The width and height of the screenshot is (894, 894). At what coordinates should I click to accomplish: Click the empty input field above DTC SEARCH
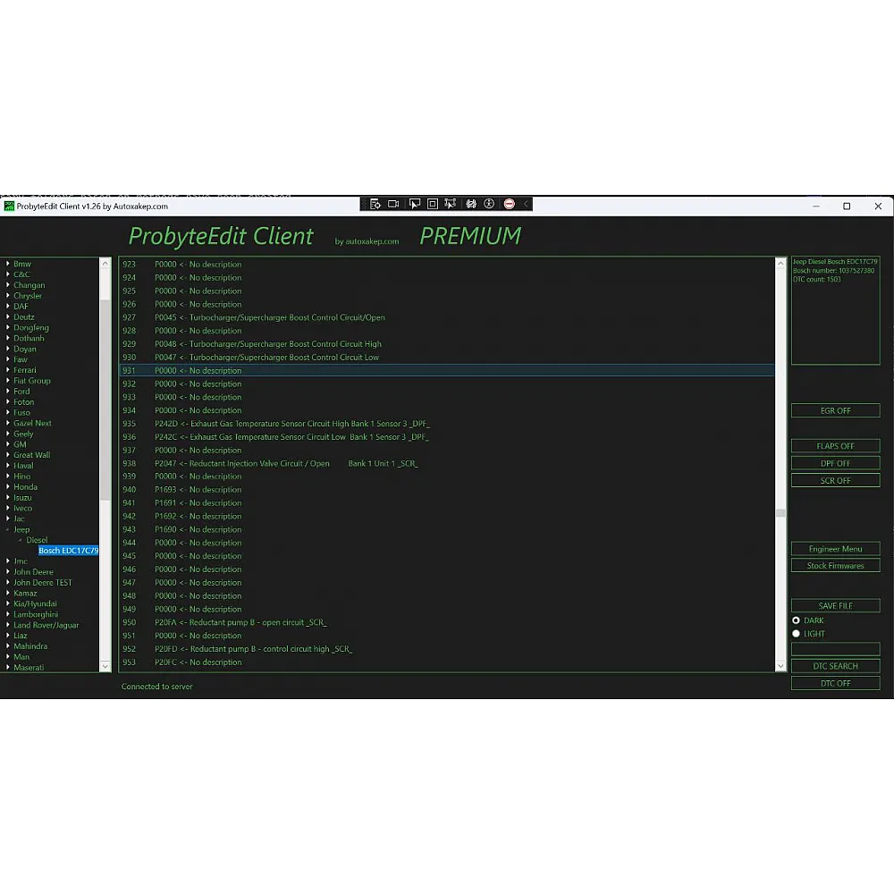835,649
